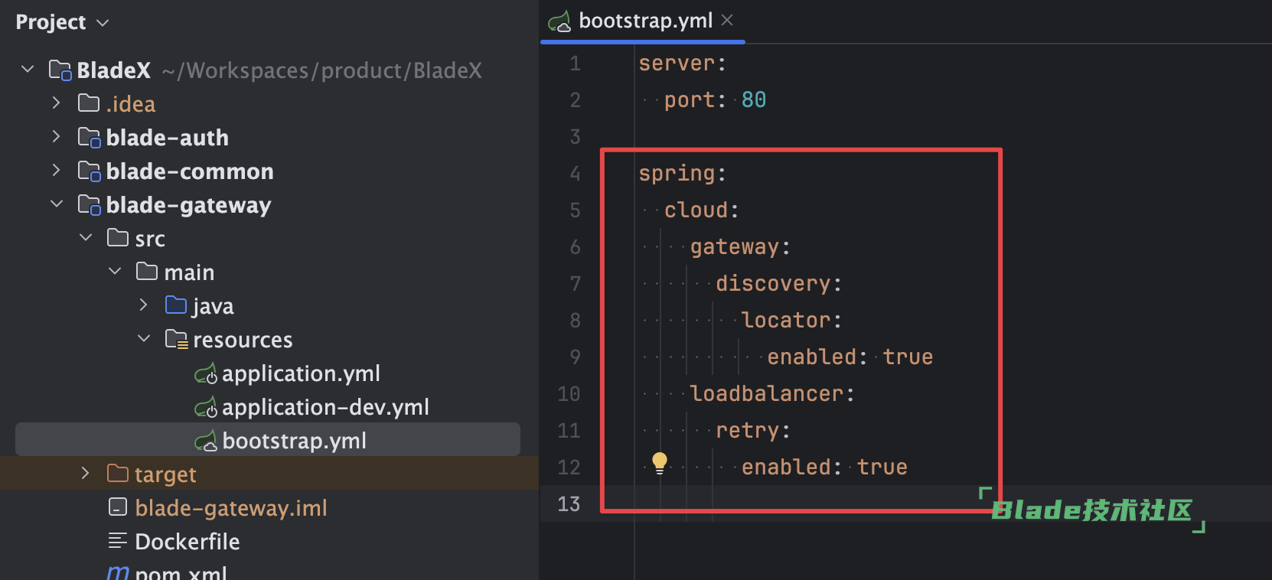Expand the blade-auth module
The width and height of the screenshot is (1272, 580).
tap(56, 137)
